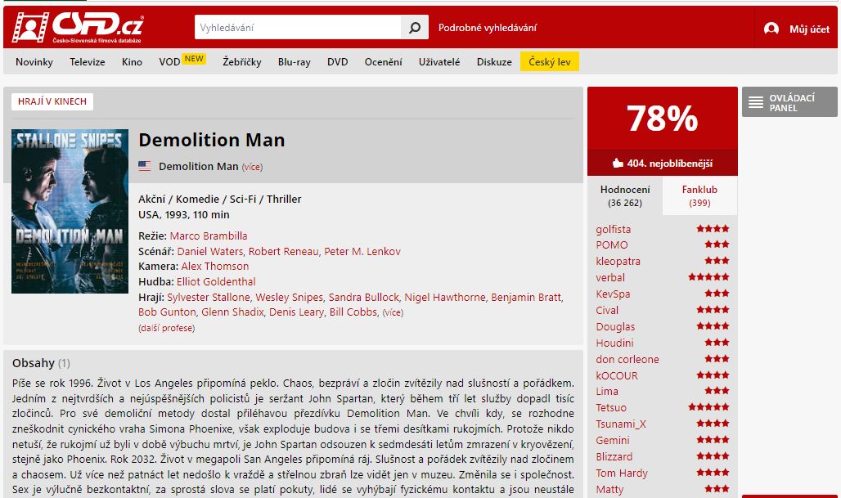841x498 pixels.
Task: Open user KevSpa's profile
Action: coord(613,294)
